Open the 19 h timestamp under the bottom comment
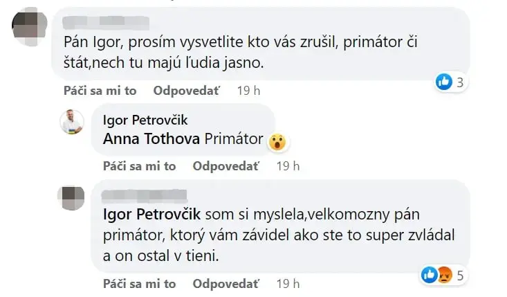Screen dimensions: 507x297 coord(287,284)
